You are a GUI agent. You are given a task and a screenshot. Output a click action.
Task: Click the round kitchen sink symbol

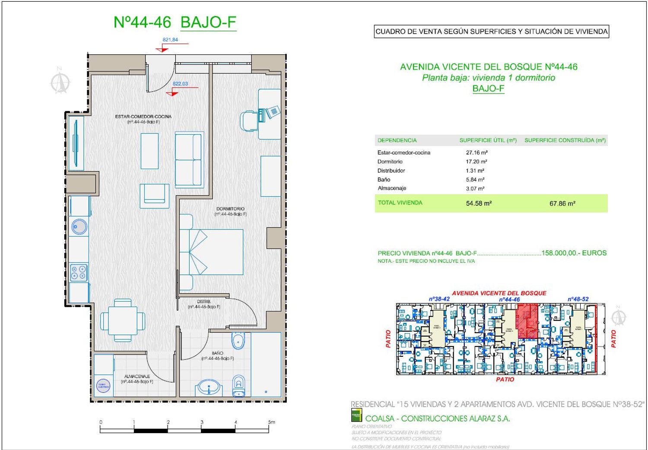79,227
